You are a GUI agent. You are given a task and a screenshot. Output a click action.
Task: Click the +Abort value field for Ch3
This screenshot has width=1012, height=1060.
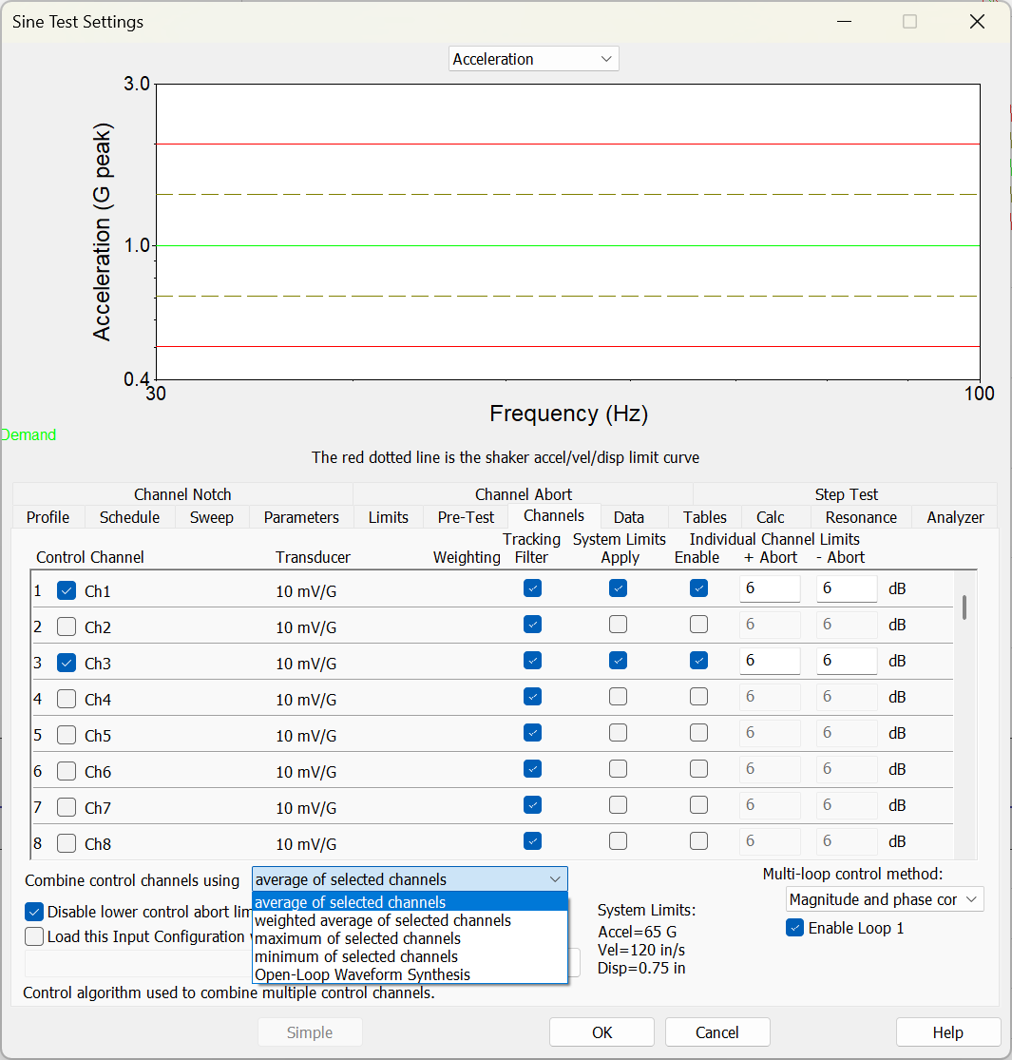click(x=770, y=660)
